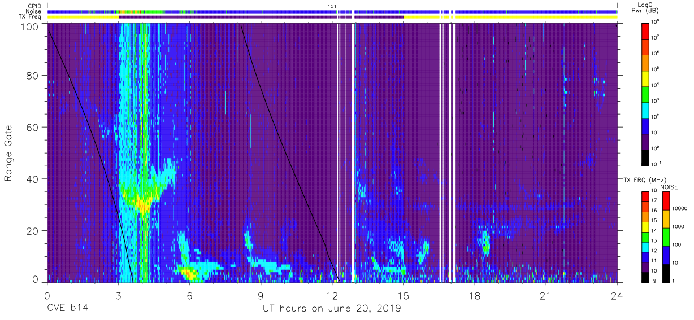Click the purple segment of the TX Freq strip
694x320 pixels.
point(261,17)
